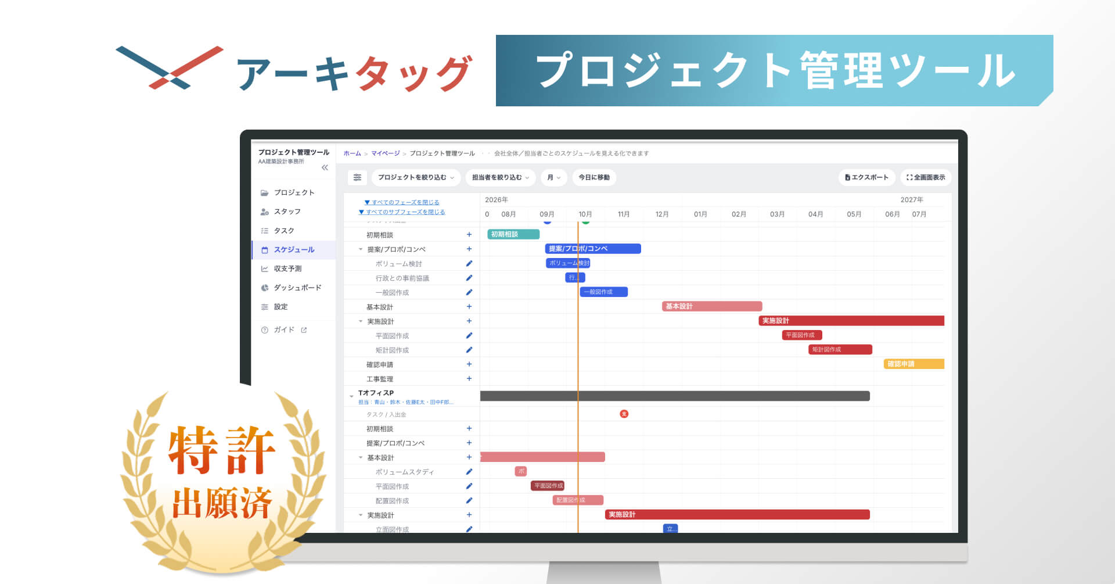Open the 担当者を絞り込む dropdown
The image size is (1115, 584).
[x=501, y=177]
